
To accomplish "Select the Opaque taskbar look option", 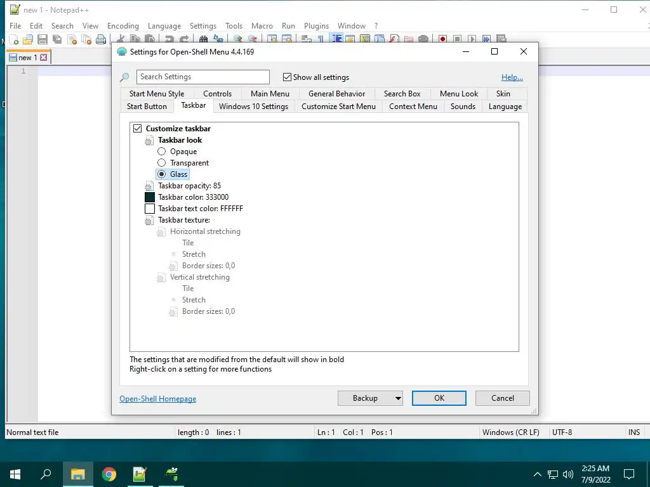I will coord(162,152).
